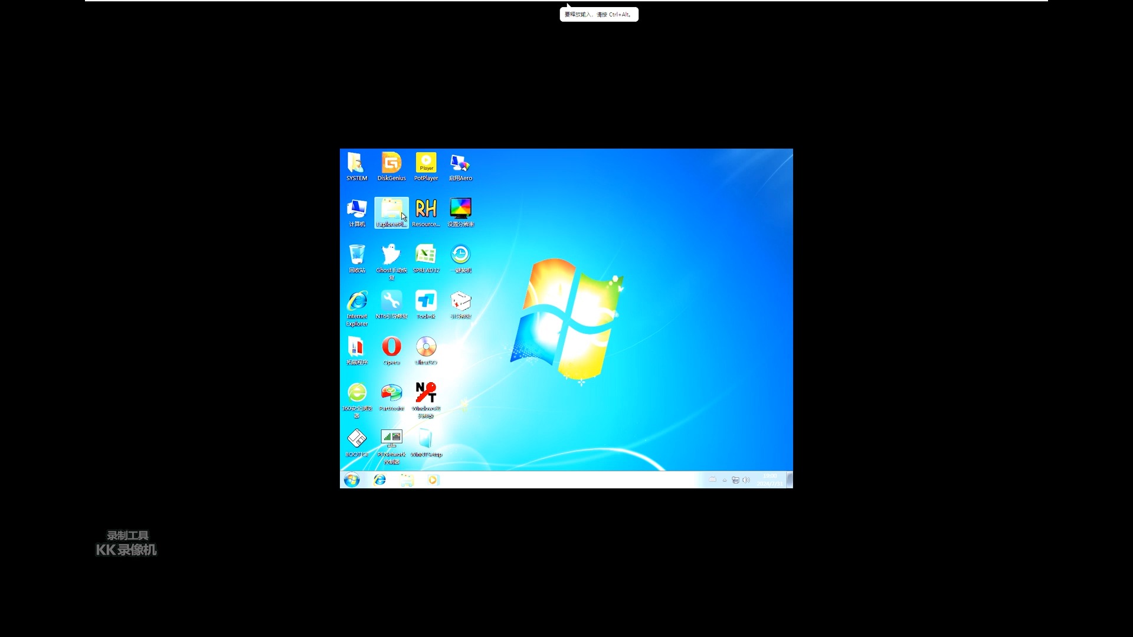Open BOOTICE boot utility
1133x637 pixels.
pos(356,438)
